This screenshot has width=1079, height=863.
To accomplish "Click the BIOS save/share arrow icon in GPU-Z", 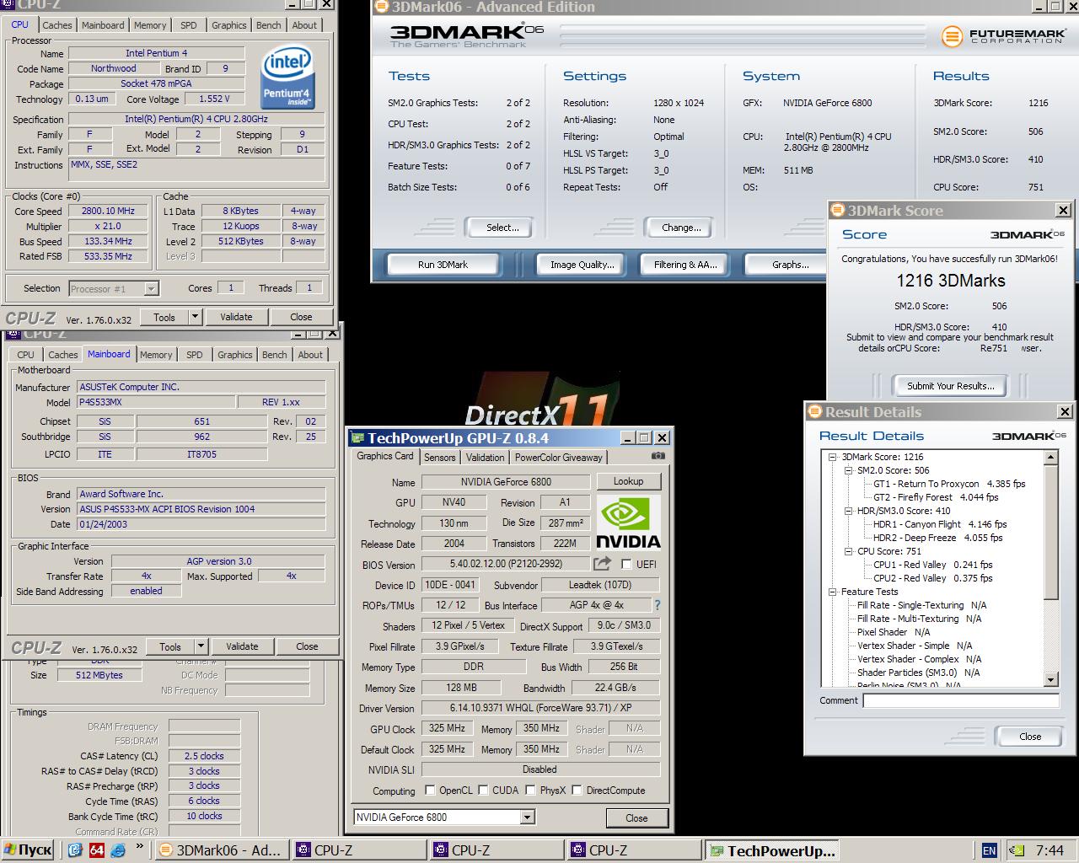I will 603,564.
